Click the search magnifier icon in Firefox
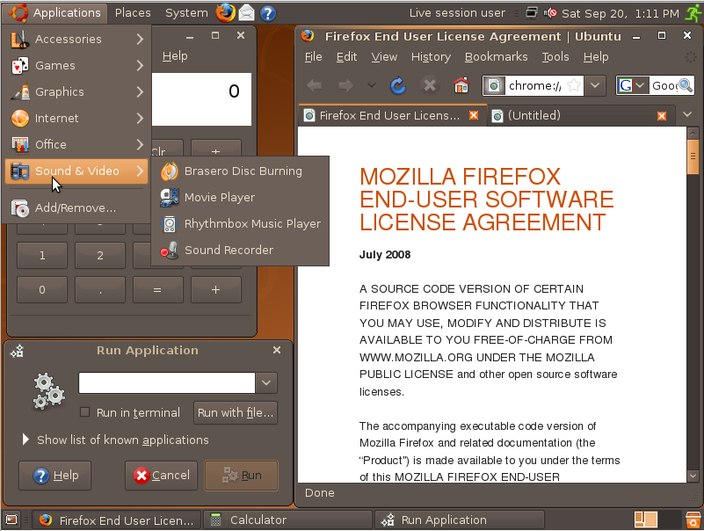Viewport: 704px width, 531px height. pyautogui.click(x=686, y=85)
